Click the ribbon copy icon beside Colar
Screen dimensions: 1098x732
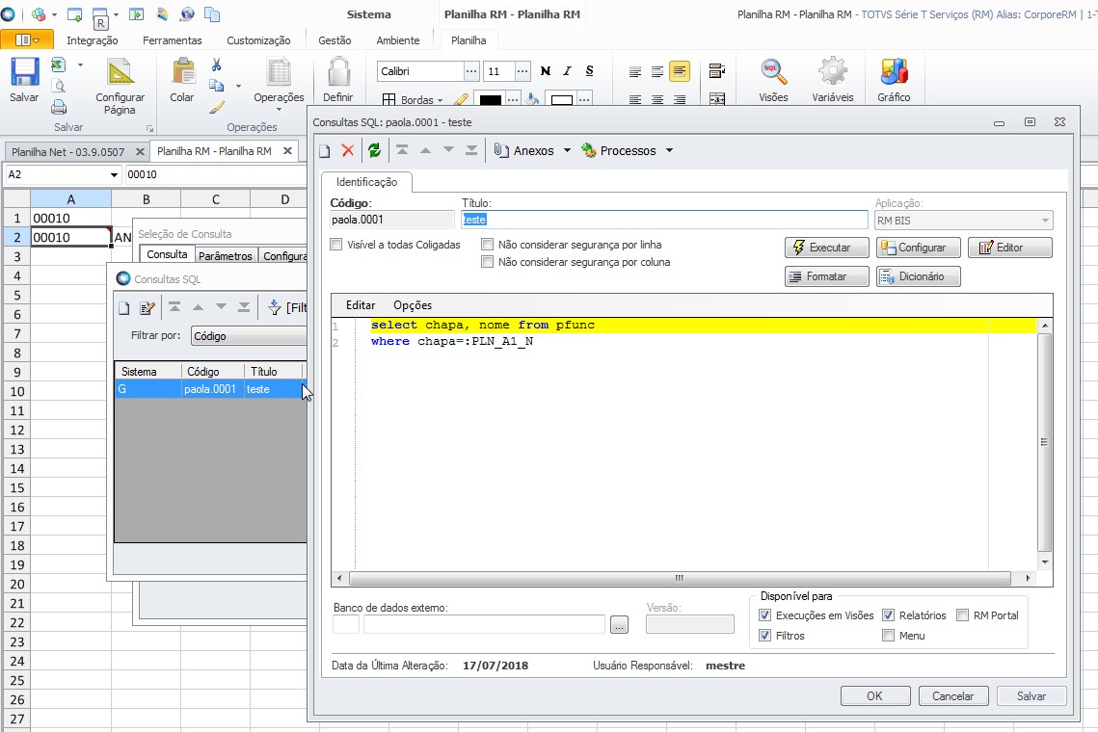pos(217,86)
